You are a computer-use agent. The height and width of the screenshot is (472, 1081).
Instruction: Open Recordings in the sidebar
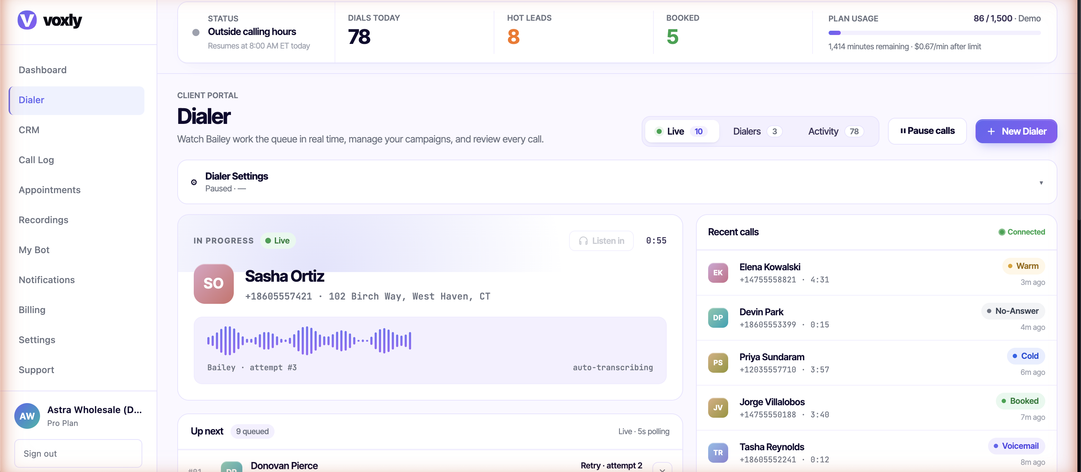click(76, 220)
